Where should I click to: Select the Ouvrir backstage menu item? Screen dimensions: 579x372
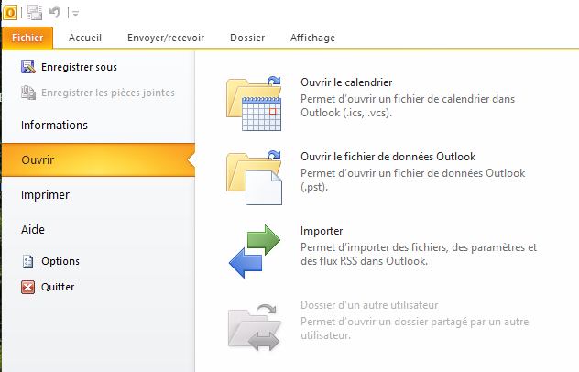(x=38, y=159)
